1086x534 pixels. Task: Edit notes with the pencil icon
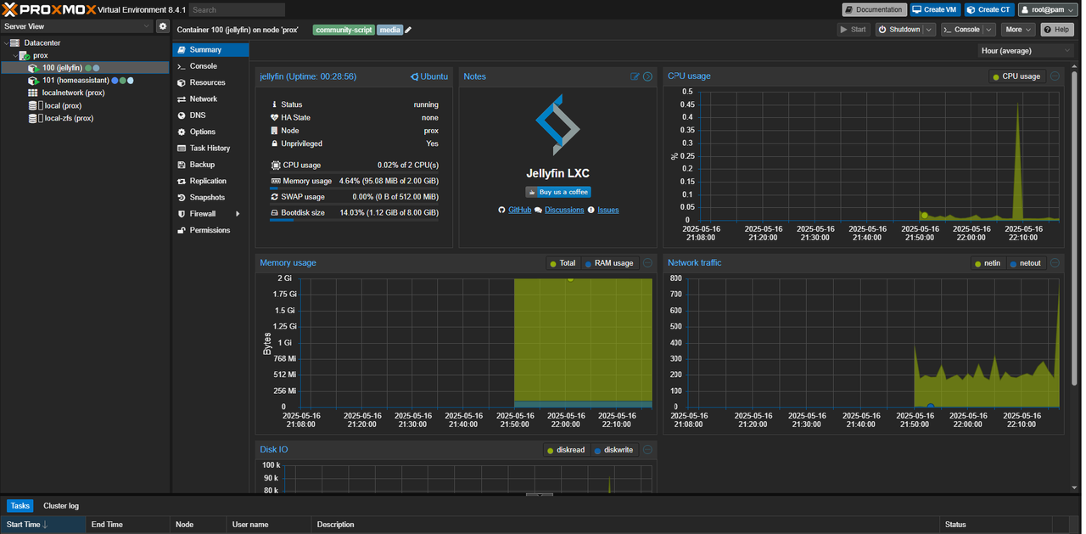pyautogui.click(x=635, y=76)
